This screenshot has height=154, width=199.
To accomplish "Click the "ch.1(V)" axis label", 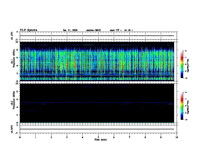I will (12, 36).
